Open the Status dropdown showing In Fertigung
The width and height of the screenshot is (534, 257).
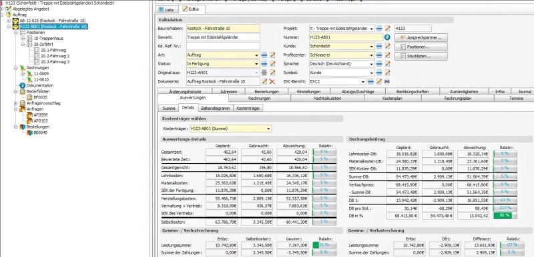pos(256,64)
